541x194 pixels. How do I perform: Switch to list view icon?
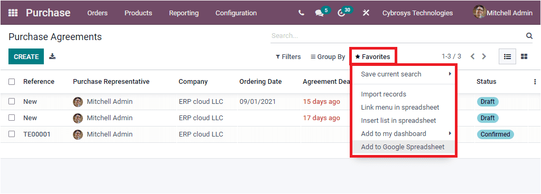tap(508, 56)
